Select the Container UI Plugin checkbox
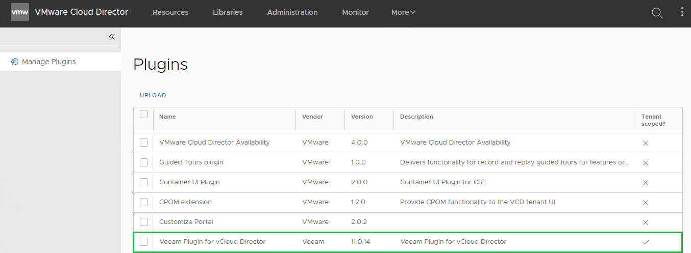The image size is (691, 253). (x=144, y=182)
